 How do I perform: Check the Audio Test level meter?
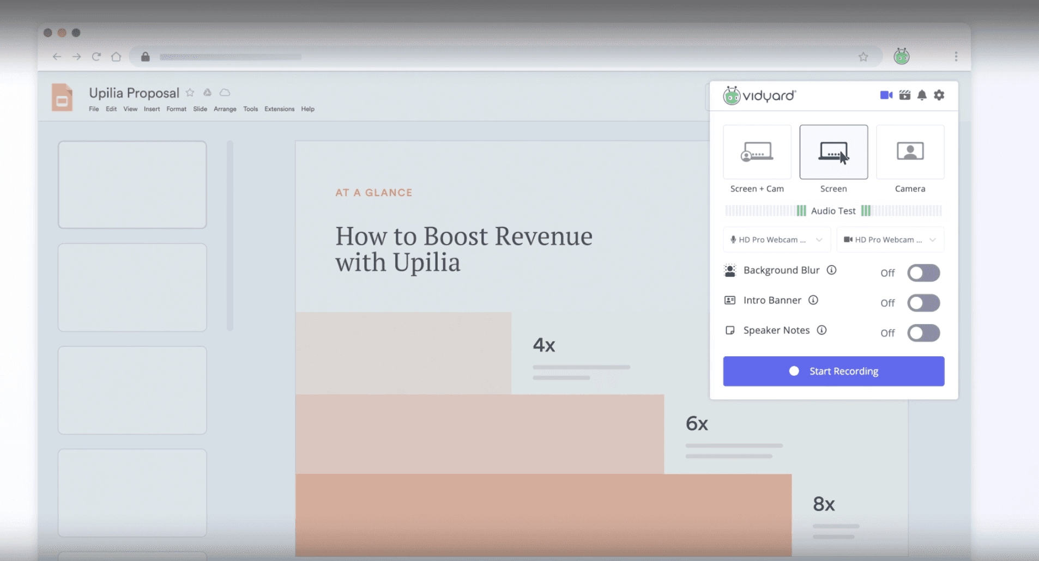832,210
